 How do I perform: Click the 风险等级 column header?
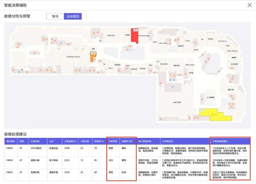coord(113,141)
